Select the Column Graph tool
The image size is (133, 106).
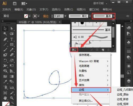pyautogui.click(x=12, y=87)
